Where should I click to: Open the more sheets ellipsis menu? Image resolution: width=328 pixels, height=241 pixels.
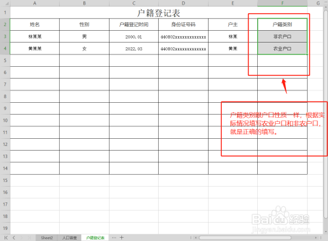pos(114,238)
